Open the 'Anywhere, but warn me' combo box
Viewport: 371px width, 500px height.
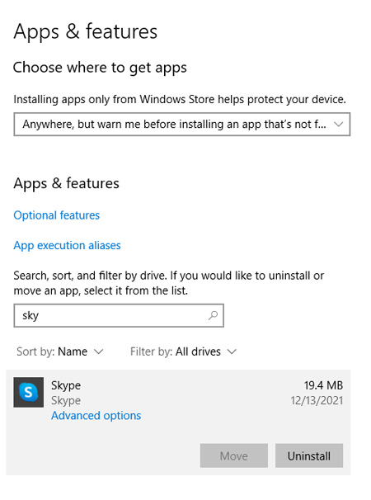[x=182, y=124]
